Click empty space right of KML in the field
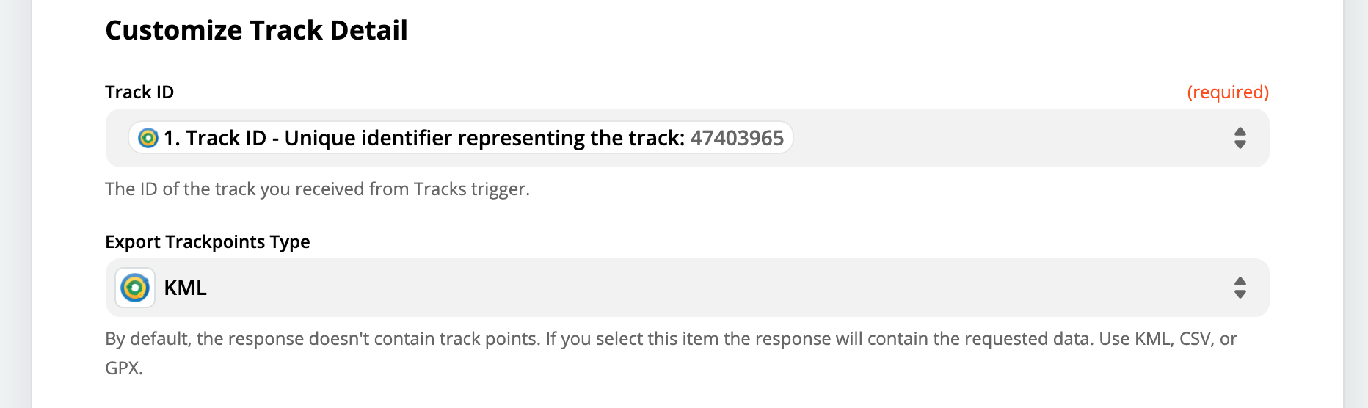The height and width of the screenshot is (408, 1368). (712, 288)
